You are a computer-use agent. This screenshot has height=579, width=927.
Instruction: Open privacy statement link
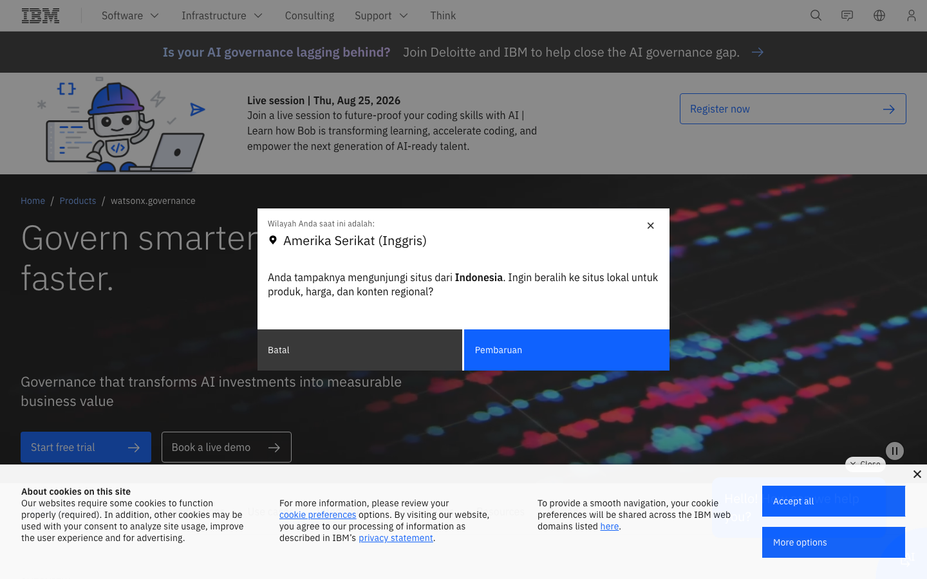point(396,538)
